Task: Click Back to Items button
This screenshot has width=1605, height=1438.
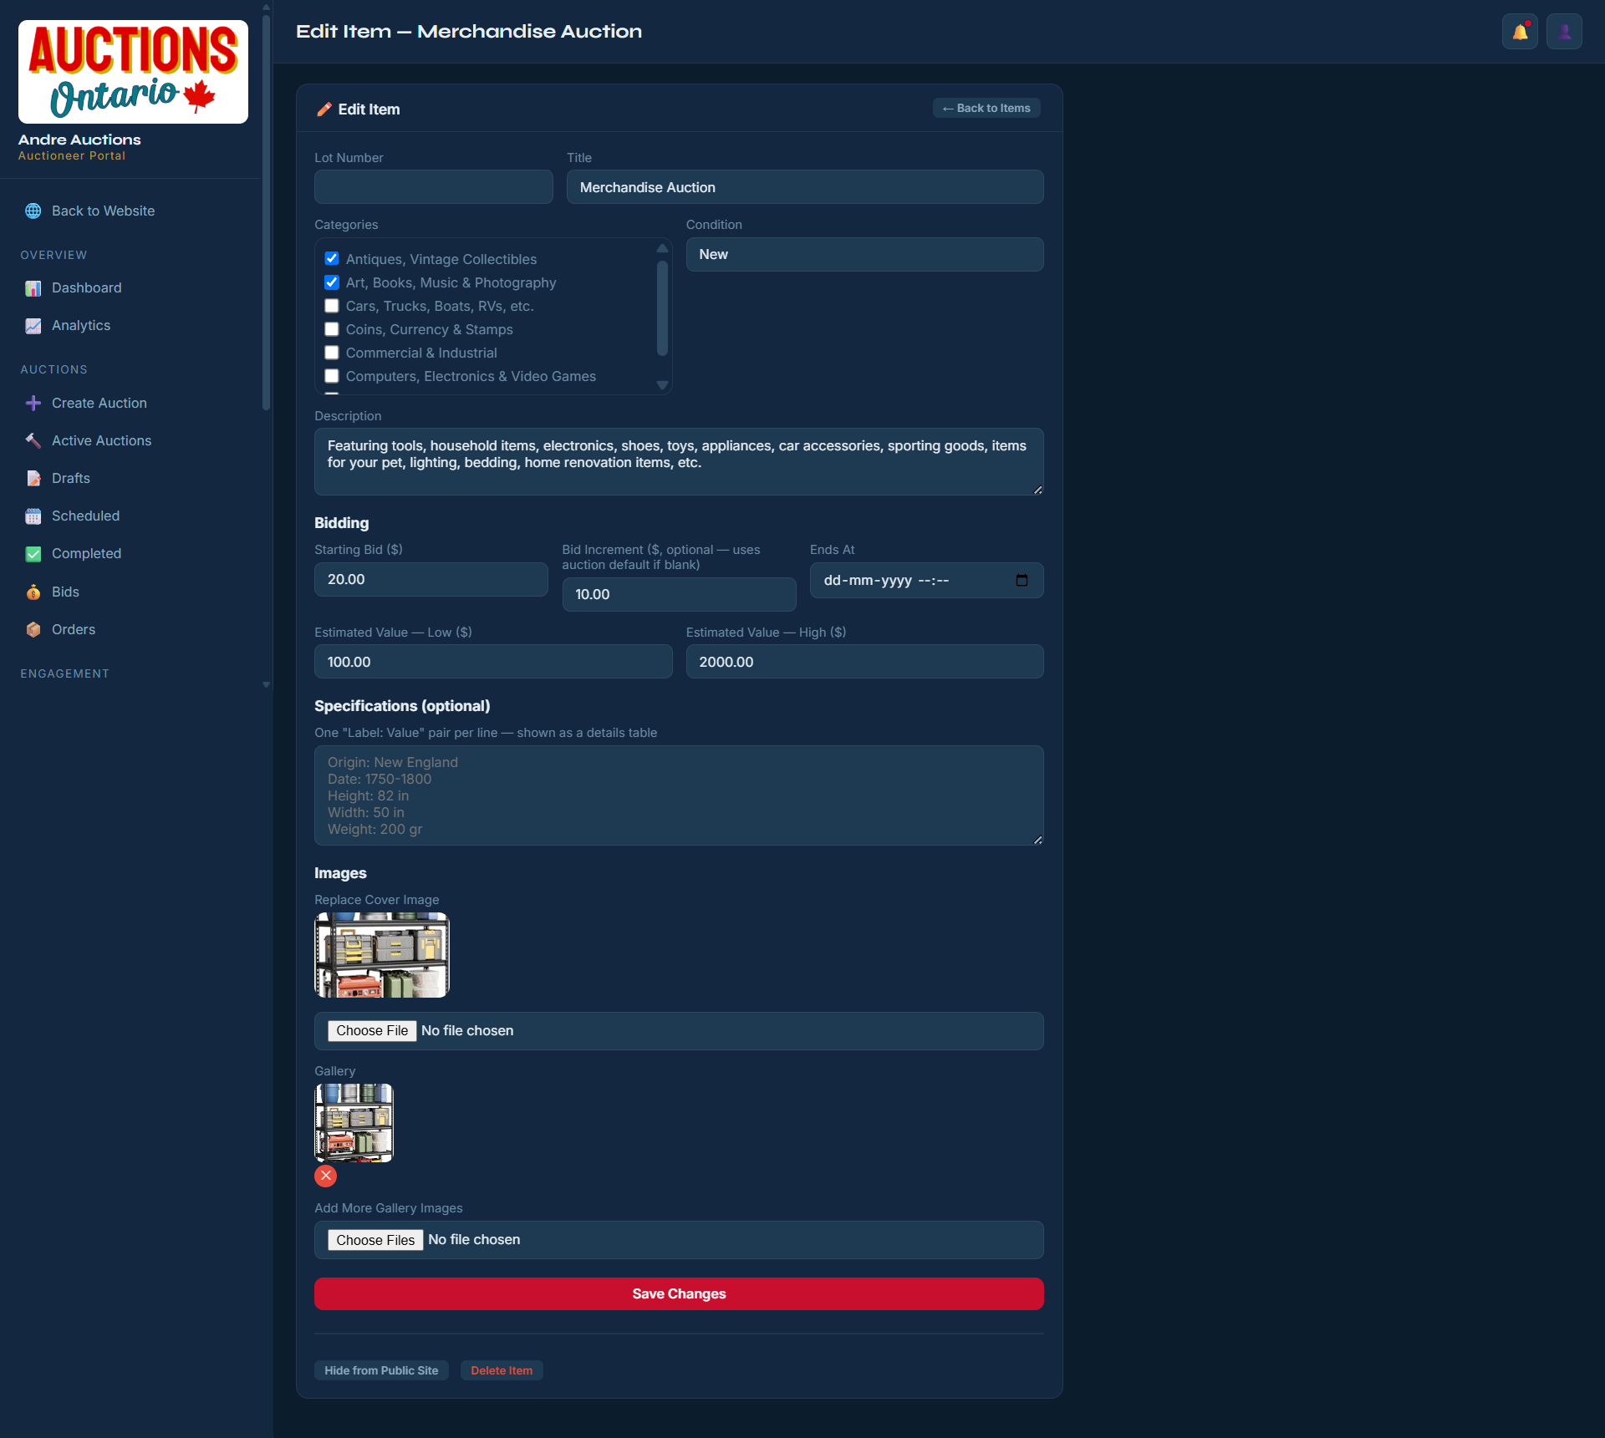Action: point(986,108)
